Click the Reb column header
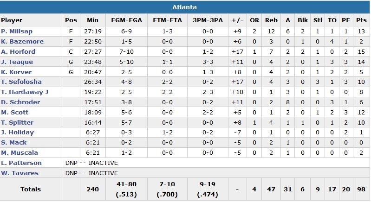Image resolution: width=371 pixels, height=202 pixels. (x=271, y=20)
